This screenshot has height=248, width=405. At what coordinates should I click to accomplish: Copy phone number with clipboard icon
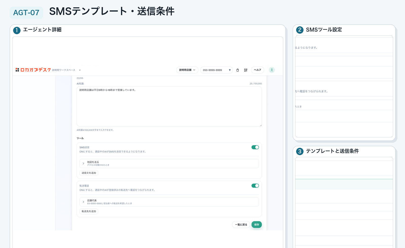[237, 70]
